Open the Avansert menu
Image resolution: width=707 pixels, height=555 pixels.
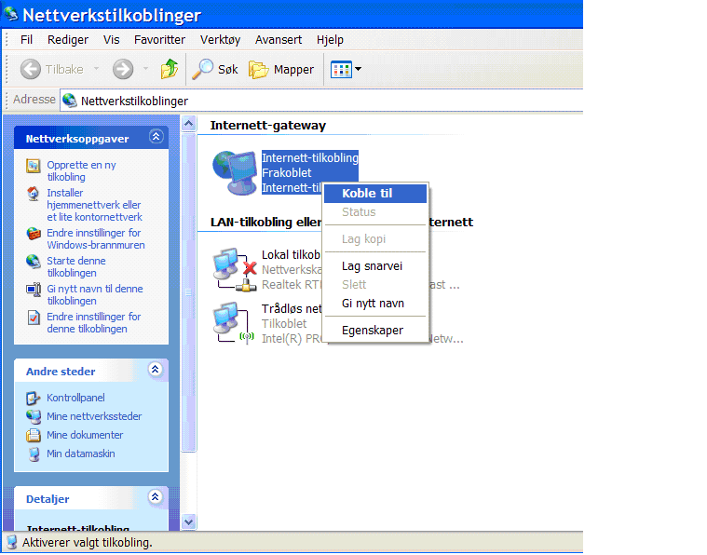tap(279, 40)
